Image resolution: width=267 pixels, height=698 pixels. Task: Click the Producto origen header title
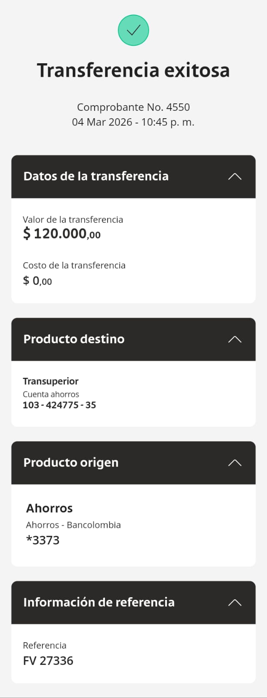(71, 462)
